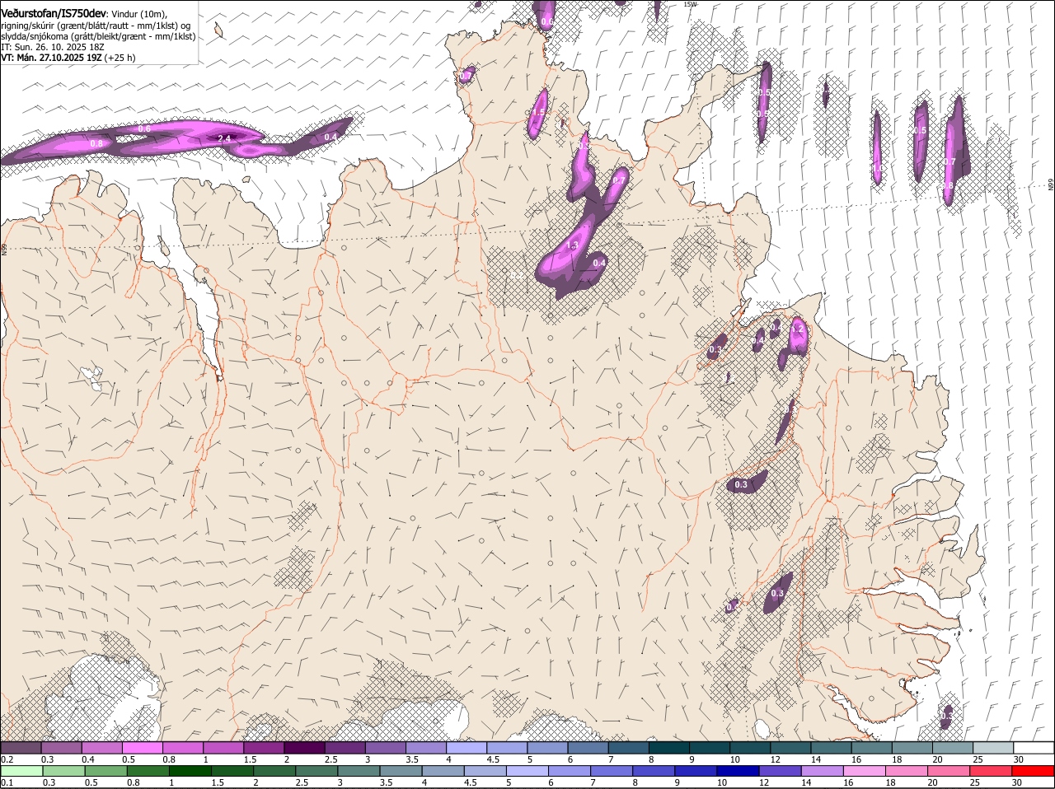Click the 2.4 precipitation value on the map
The width and height of the screenshot is (1055, 789).
224,138
